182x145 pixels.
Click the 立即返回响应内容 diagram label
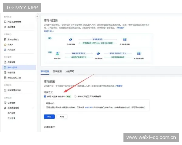(118, 57)
